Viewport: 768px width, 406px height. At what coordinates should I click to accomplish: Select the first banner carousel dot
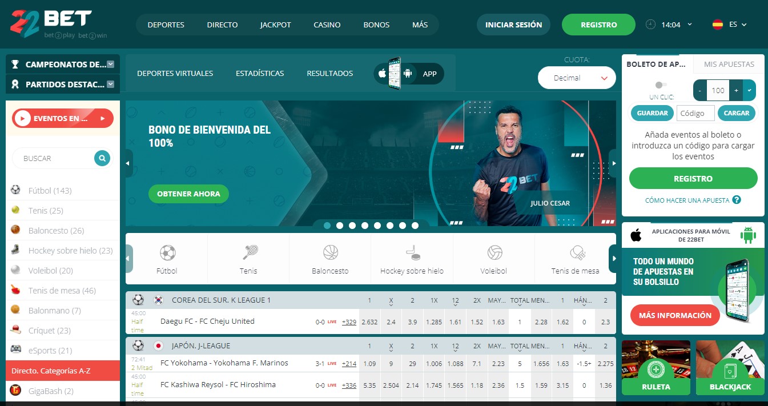coord(327,226)
